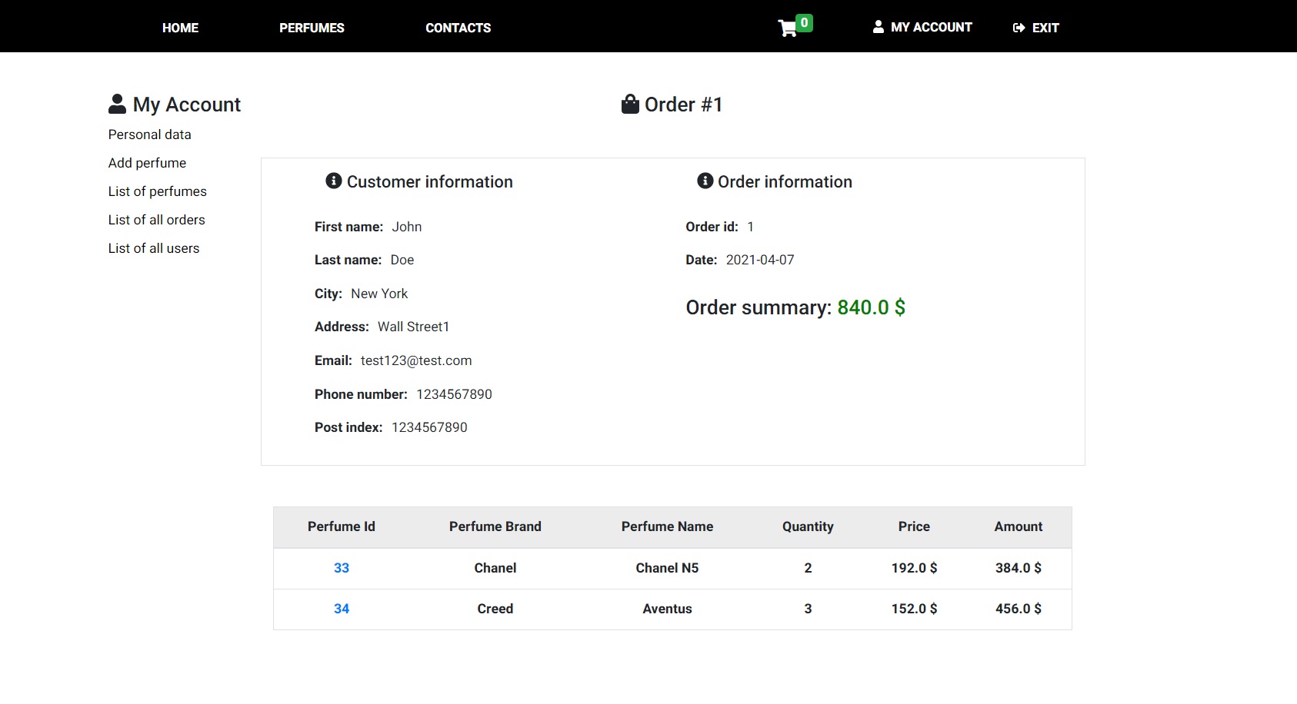Viewport: 1297px width, 704px height.
Task: Click the exit arrow icon
Action: [x=1019, y=28]
